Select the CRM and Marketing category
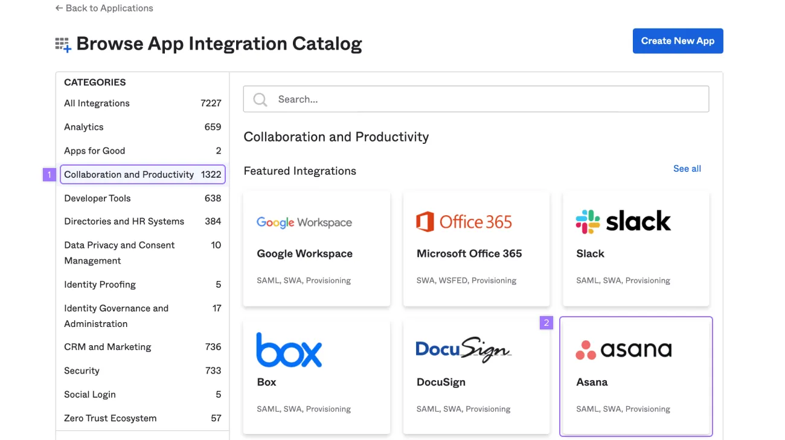This screenshot has width=785, height=440. (107, 347)
